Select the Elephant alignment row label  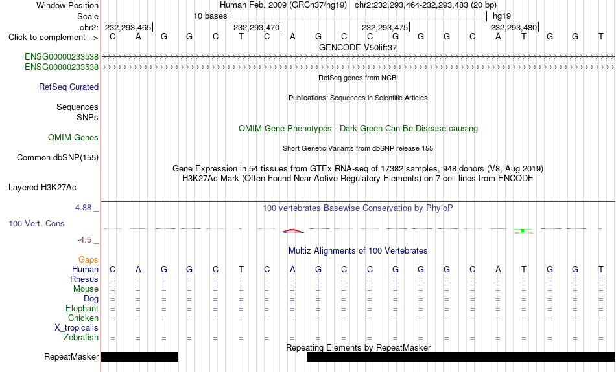(82, 309)
